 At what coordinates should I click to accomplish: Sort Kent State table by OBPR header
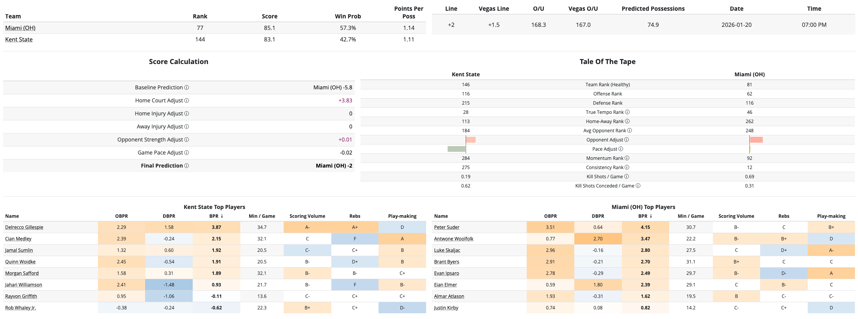(121, 216)
